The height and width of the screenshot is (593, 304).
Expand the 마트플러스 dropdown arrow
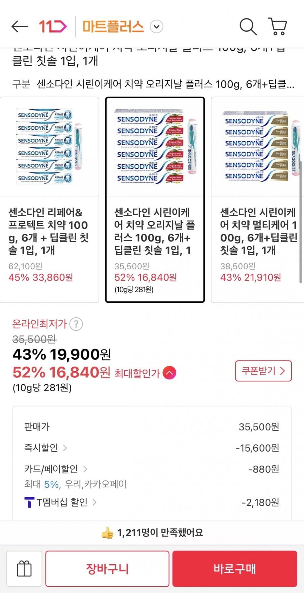click(x=156, y=27)
